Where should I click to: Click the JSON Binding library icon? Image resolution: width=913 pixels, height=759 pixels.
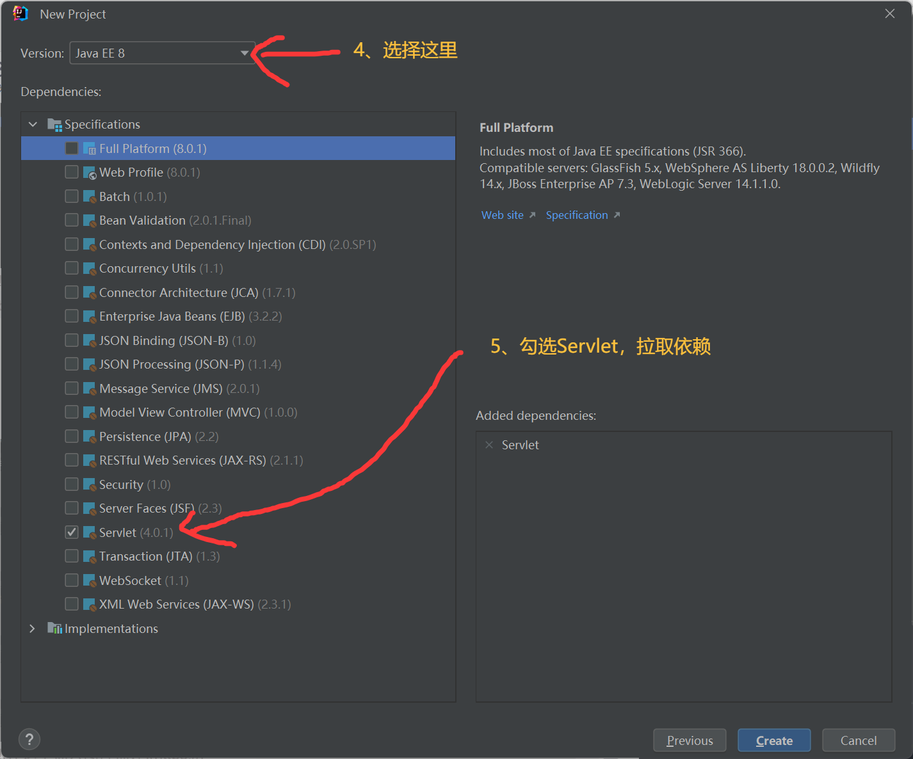90,340
